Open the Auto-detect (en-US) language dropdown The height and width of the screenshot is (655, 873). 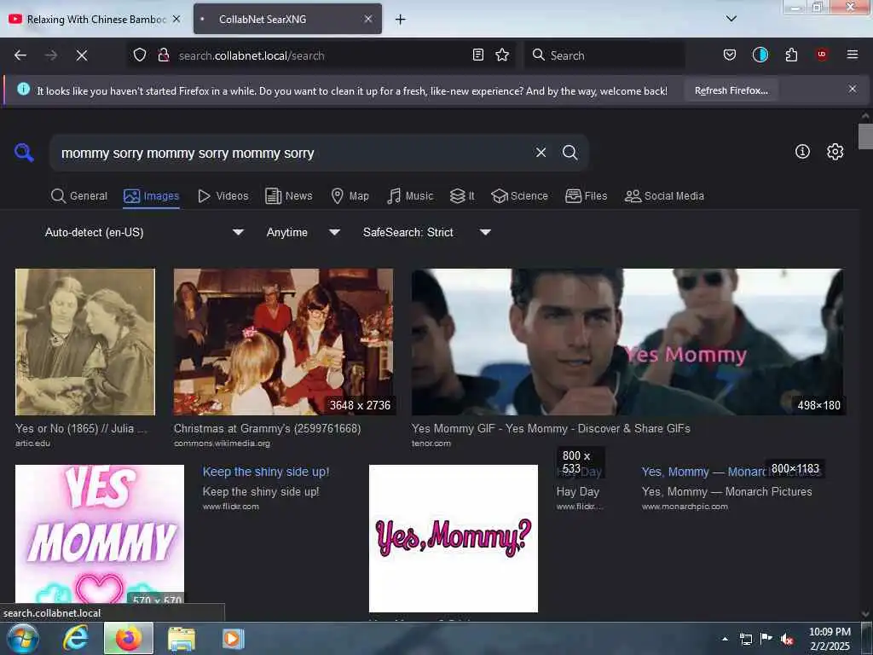tap(143, 232)
